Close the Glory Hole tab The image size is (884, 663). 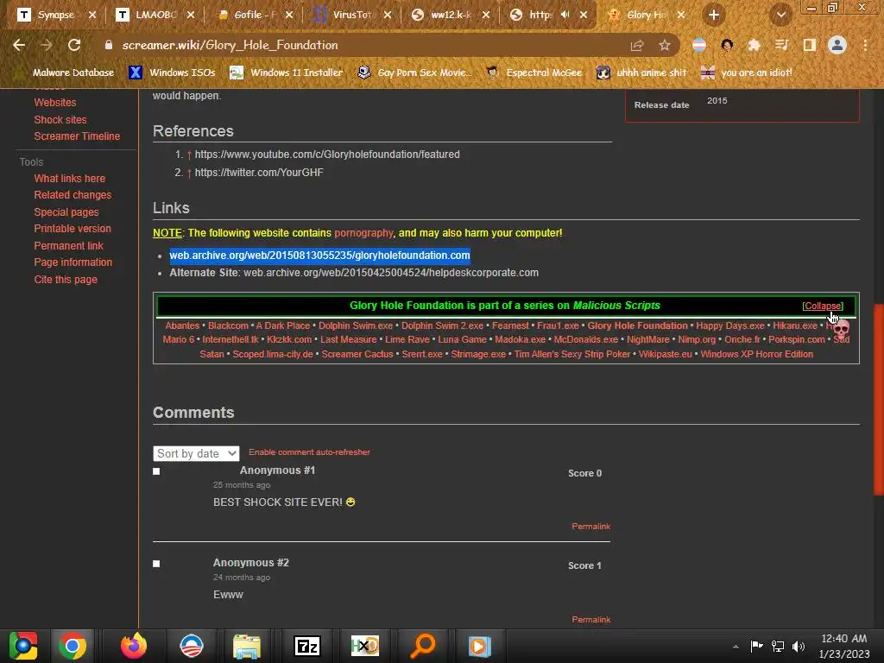point(681,15)
